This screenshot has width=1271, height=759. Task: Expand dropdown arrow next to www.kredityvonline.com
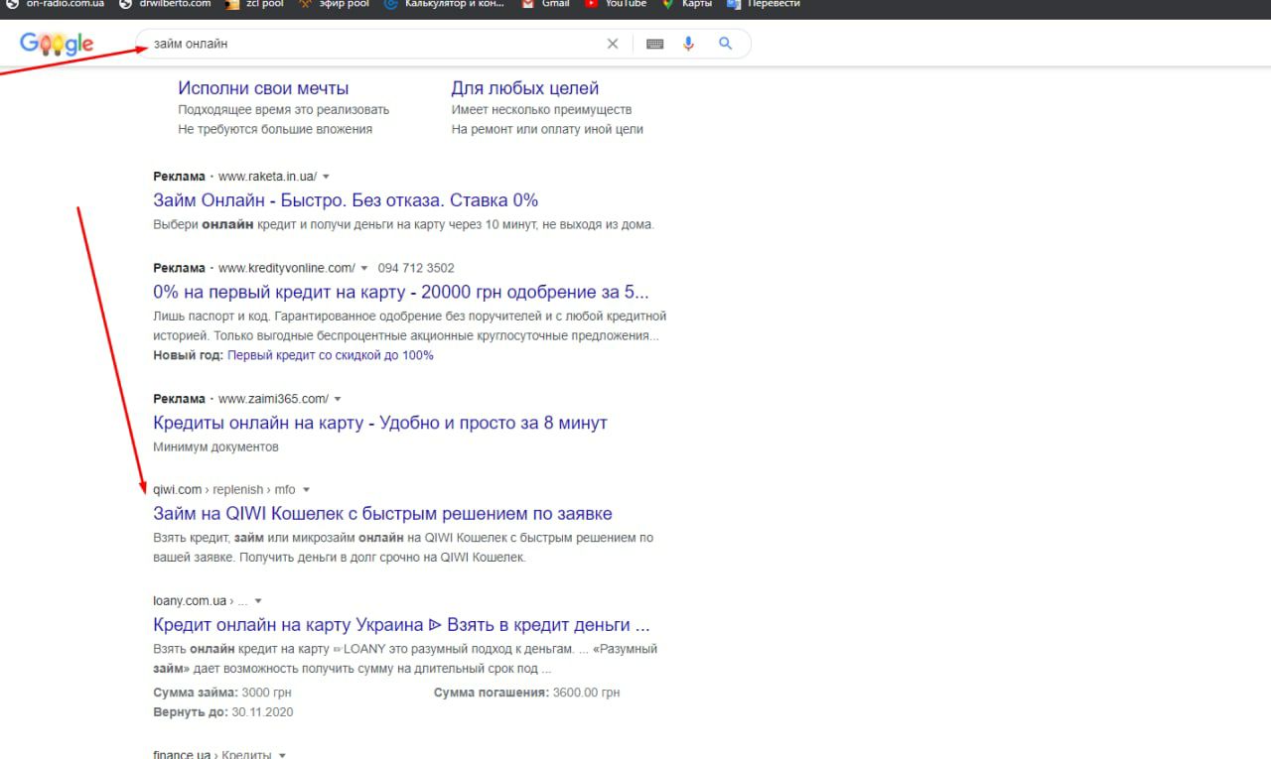coord(364,269)
